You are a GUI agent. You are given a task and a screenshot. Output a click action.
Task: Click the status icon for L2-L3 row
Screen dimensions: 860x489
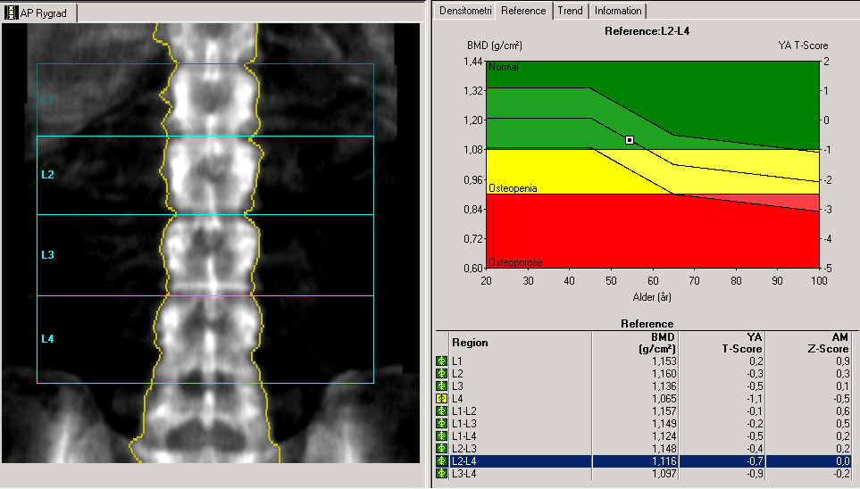point(441,448)
